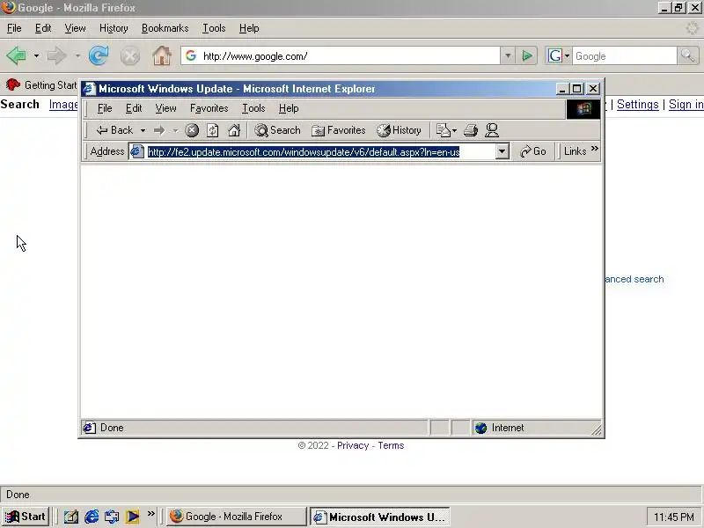Click Google Sign in link
The height and width of the screenshot is (528, 704).
pyautogui.click(x=686, y=105)
